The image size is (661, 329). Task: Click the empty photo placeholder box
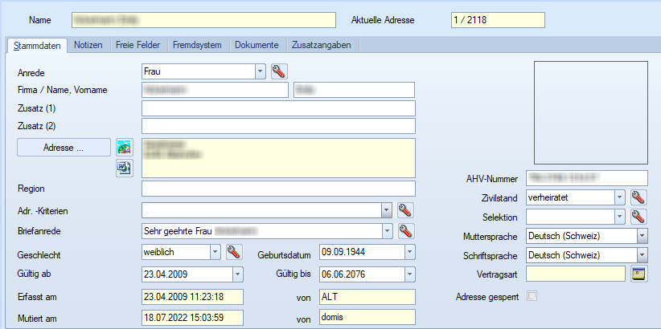590,112
